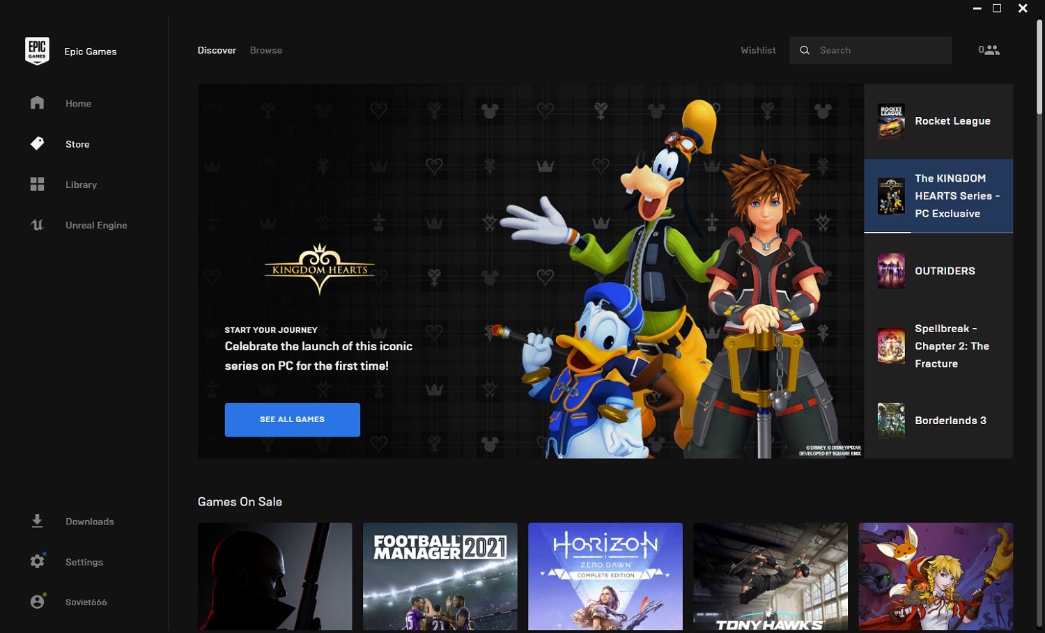
Task: Select Spellbreak Chapter 2 entry
Action: pos(938,346)
